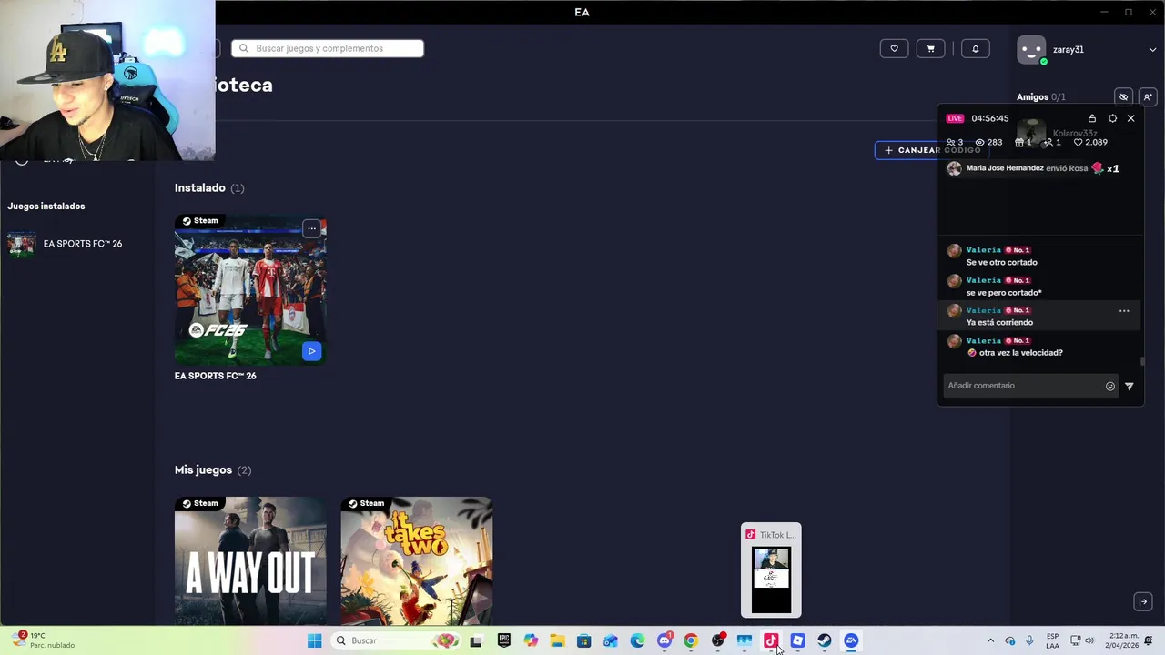
Task: Click the EA app taskbar icon
Action: (851, 640)
